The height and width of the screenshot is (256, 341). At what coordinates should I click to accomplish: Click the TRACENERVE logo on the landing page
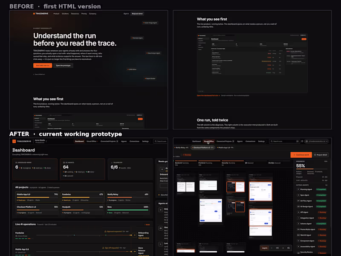[40, 14]
